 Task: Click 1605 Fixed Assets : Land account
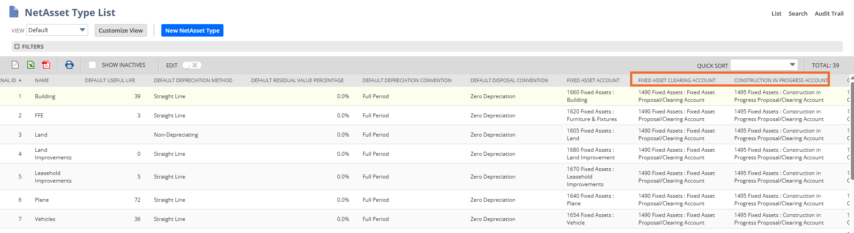point(590,134)
